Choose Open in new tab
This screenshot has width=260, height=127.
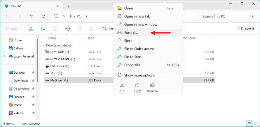tap(148, 16)
